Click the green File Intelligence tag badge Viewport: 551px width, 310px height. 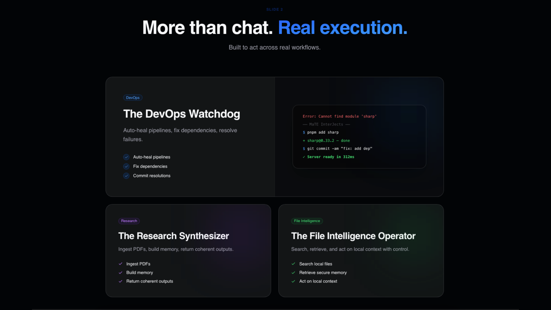click(x=307, y=221)
